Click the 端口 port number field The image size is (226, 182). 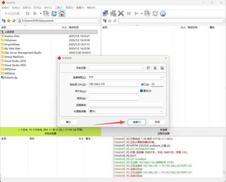coord(157,84)
